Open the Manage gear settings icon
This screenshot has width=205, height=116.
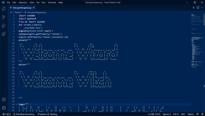pyautogui.click(x=4, y=108)
